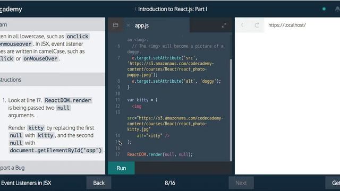
Task: Click the teal status dot in header
Action: tap(324, 9)
